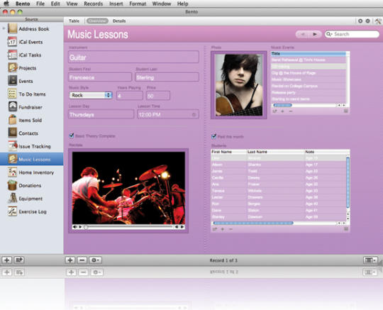This screenshot has height=310, width=383.
Task: Click the Search field
Action: click(353, 34)
